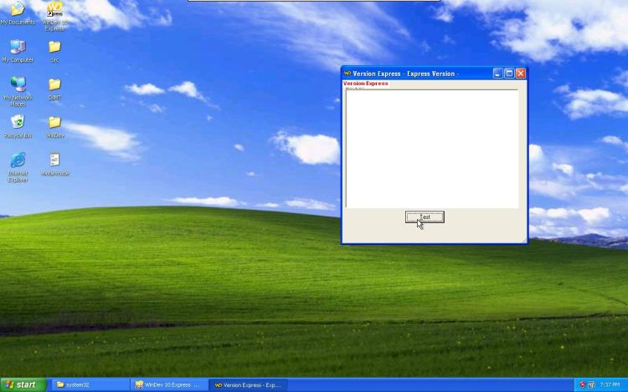The height and width of the screenshot is (392, 628).
Task: Select the Internet Explorer desktop icon
Action: [x=18, y=167]
